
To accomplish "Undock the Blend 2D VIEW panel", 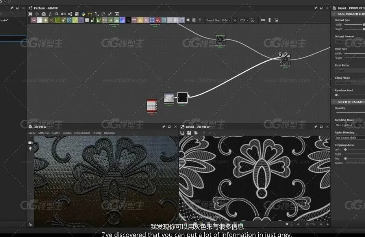I will [321, 127].
